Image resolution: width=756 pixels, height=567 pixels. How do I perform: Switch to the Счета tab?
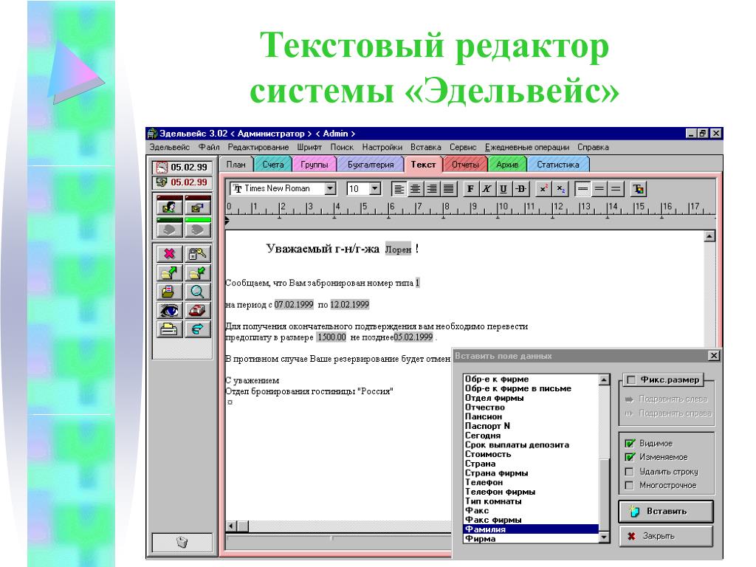tap(273, 165)
